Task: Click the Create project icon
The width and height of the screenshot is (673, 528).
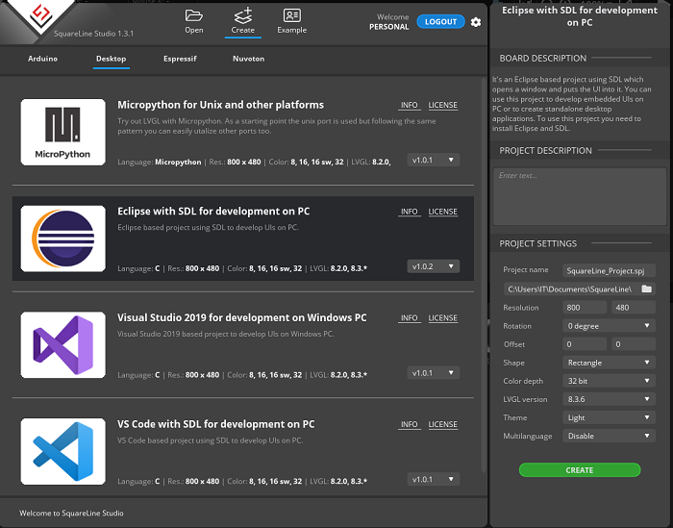Action: pos(243,16)
